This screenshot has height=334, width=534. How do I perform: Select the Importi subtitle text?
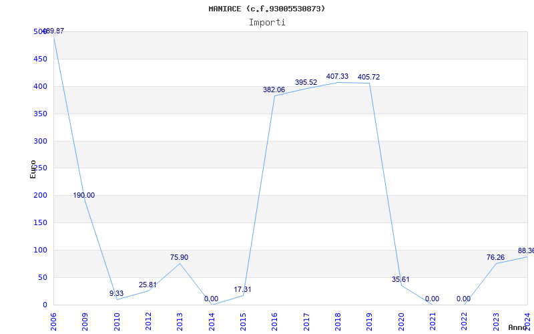pyautogui.click(x=266, y=23)
